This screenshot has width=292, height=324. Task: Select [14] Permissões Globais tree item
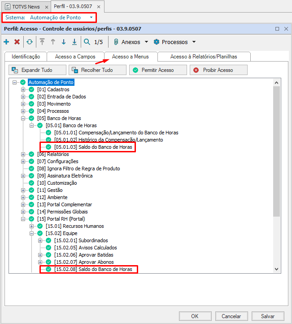(x=62, y=212)
